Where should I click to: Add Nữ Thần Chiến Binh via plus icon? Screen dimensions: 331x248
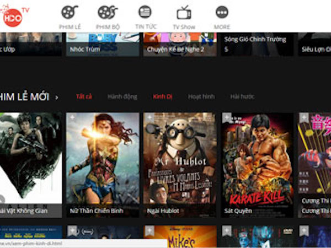[x=72, y=118]
